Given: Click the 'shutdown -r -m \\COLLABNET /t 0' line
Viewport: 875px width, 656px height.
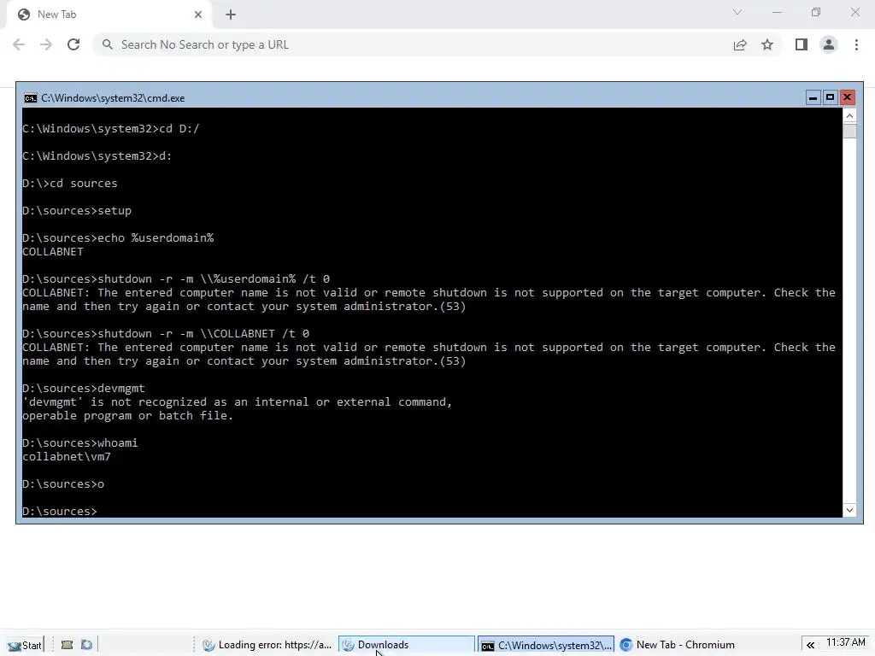Looking at the screenshot, I should click(x=166, y=334).
